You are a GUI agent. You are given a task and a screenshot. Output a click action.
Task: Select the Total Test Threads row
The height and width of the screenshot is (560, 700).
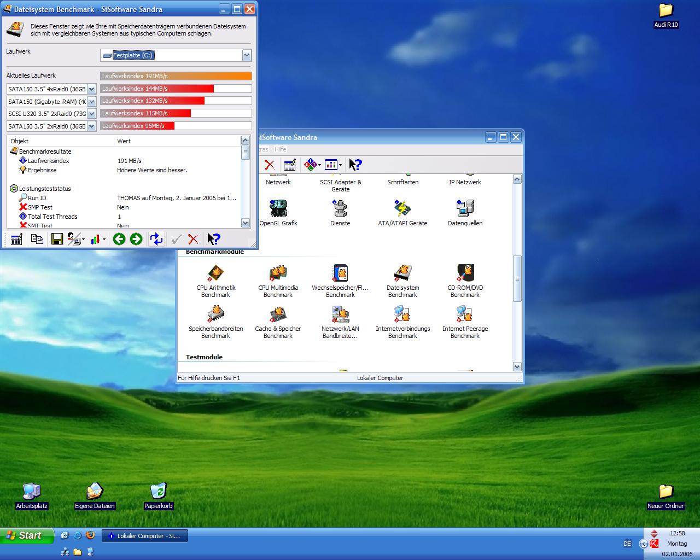[124, 217]
